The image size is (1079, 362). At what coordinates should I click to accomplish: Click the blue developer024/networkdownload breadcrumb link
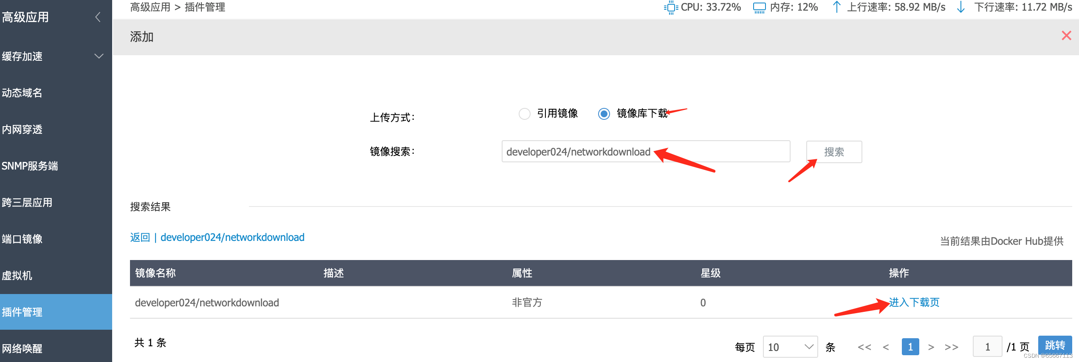point(232,237)
